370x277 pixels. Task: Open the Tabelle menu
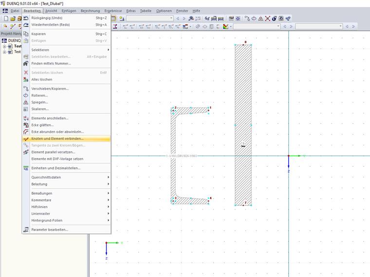pyautogui.click(x=146, y=11)
